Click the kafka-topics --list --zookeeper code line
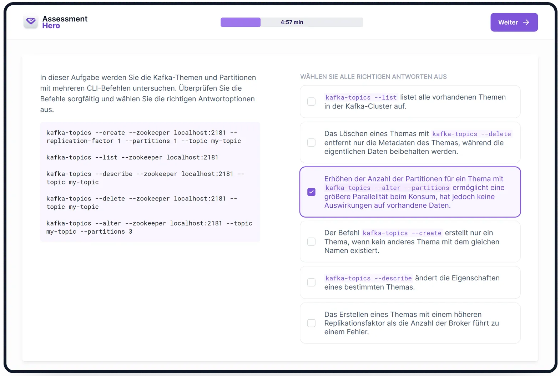560x376 pixels. [x=132, y=157]
